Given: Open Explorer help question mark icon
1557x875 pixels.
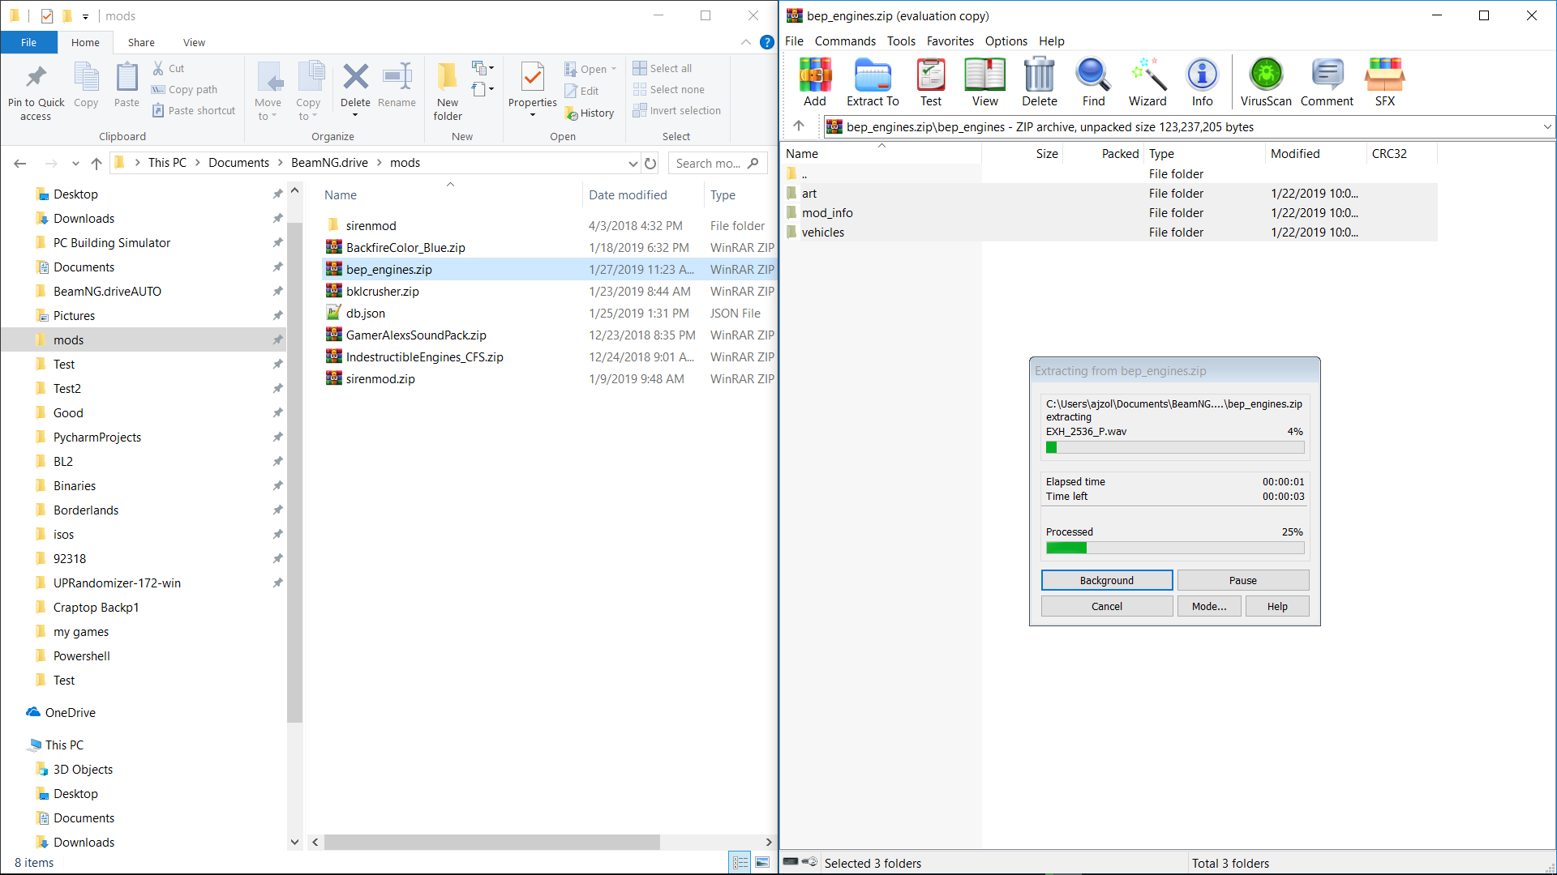Looking at the screenshot, I should (766, 42).
